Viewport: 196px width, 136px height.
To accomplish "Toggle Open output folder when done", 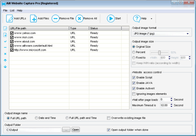I will pos(109,130).
